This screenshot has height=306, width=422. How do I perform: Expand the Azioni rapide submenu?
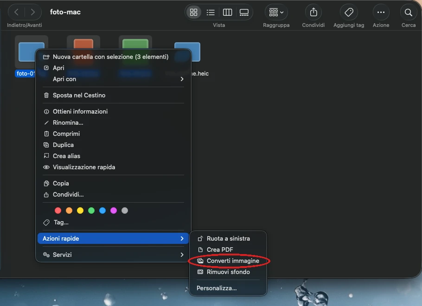coord(113,238)
